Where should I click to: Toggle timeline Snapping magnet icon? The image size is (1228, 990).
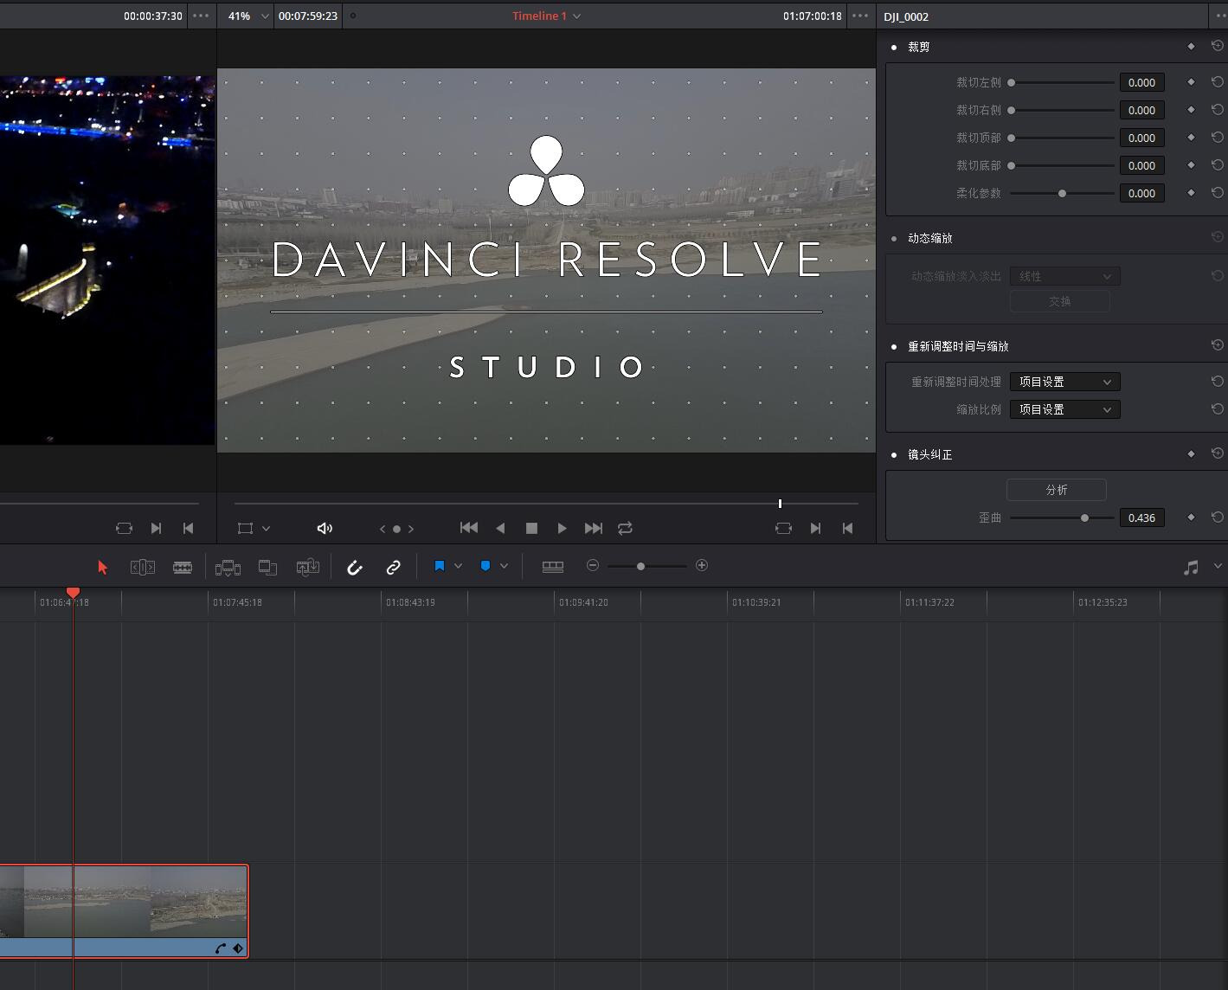click(x=354, y=567)
